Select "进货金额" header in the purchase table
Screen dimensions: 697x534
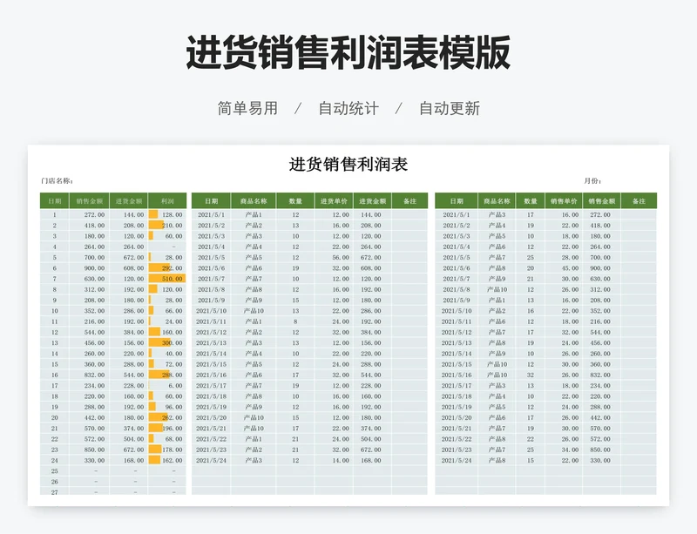tap(373, 201)
